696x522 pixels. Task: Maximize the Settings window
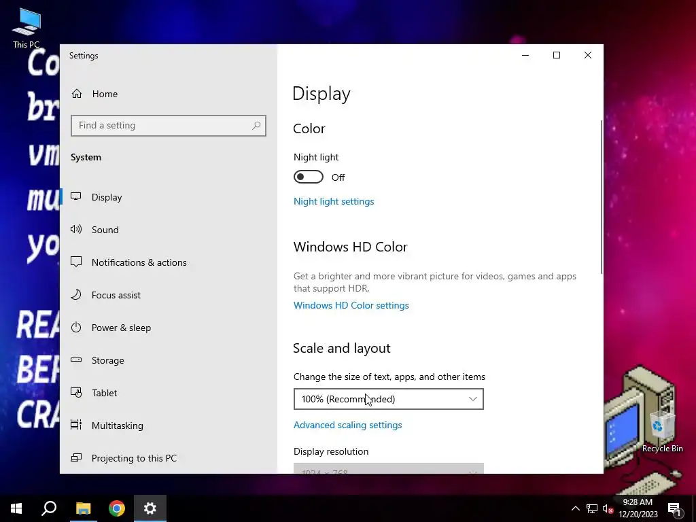coord(557,55)
